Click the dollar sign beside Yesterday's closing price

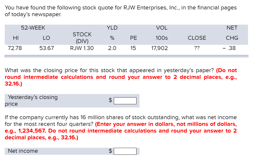tap(110, 101)
